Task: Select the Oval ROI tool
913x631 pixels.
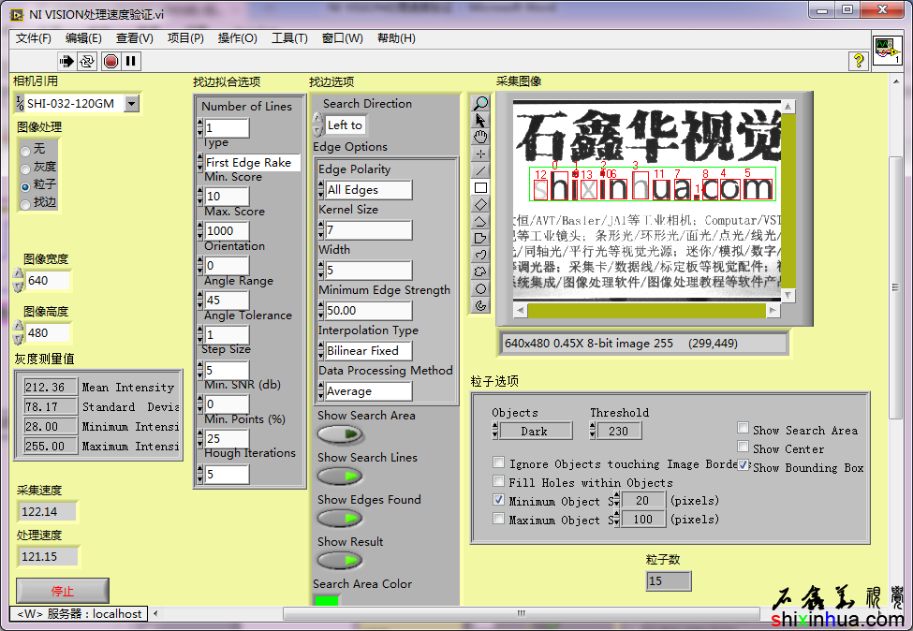Action: pos(481,288)
